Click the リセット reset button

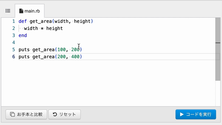[65, 114]
